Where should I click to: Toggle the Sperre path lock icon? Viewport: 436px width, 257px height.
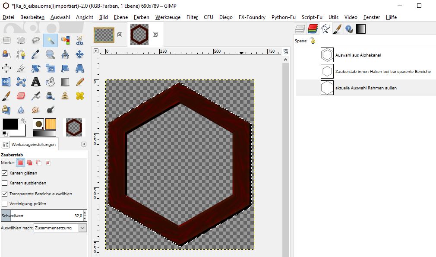(x=313, y=41)
